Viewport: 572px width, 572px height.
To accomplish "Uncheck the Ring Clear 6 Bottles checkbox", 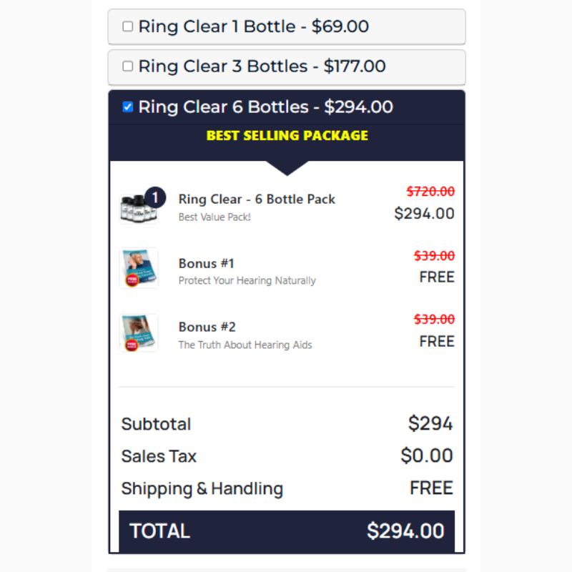I will click(128, 107).
